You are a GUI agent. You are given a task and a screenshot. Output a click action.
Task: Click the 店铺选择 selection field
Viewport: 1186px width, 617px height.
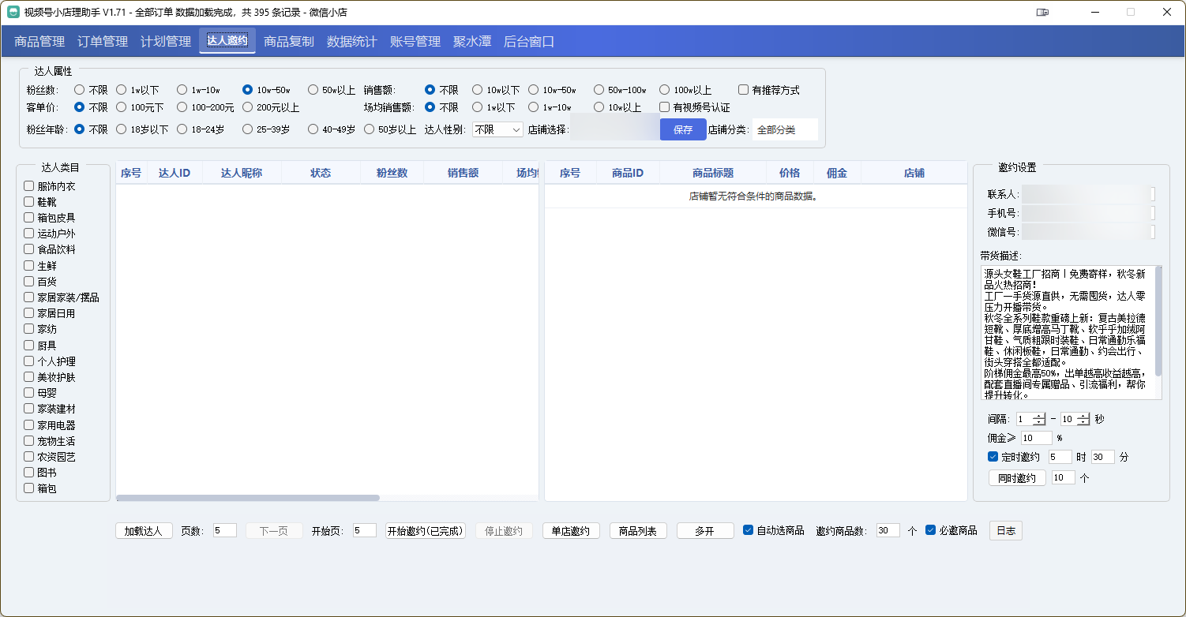615,128
